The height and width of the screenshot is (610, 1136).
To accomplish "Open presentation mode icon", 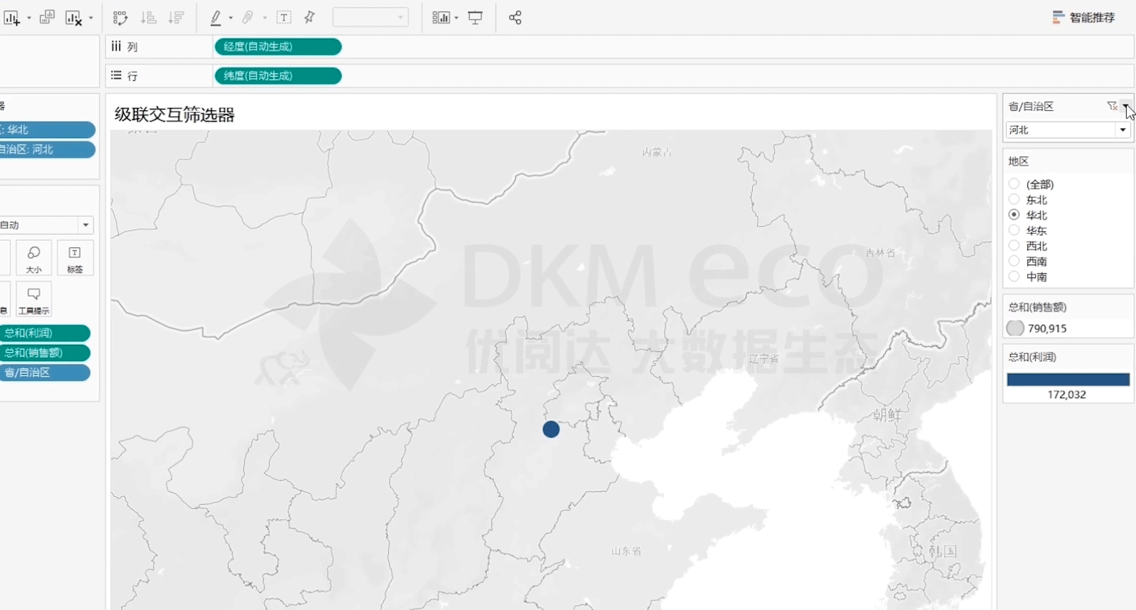I will 476,18.
